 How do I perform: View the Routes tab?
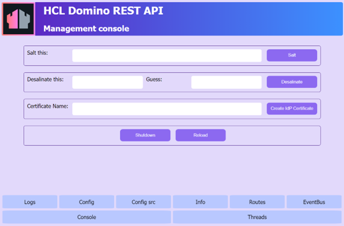coord(257,202)
